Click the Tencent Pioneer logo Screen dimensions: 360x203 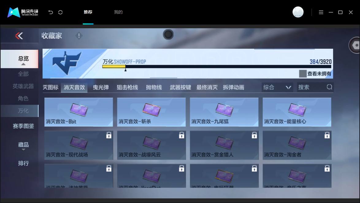click(23, 12)
